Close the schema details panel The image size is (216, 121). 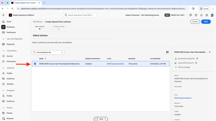pos(210,52)
